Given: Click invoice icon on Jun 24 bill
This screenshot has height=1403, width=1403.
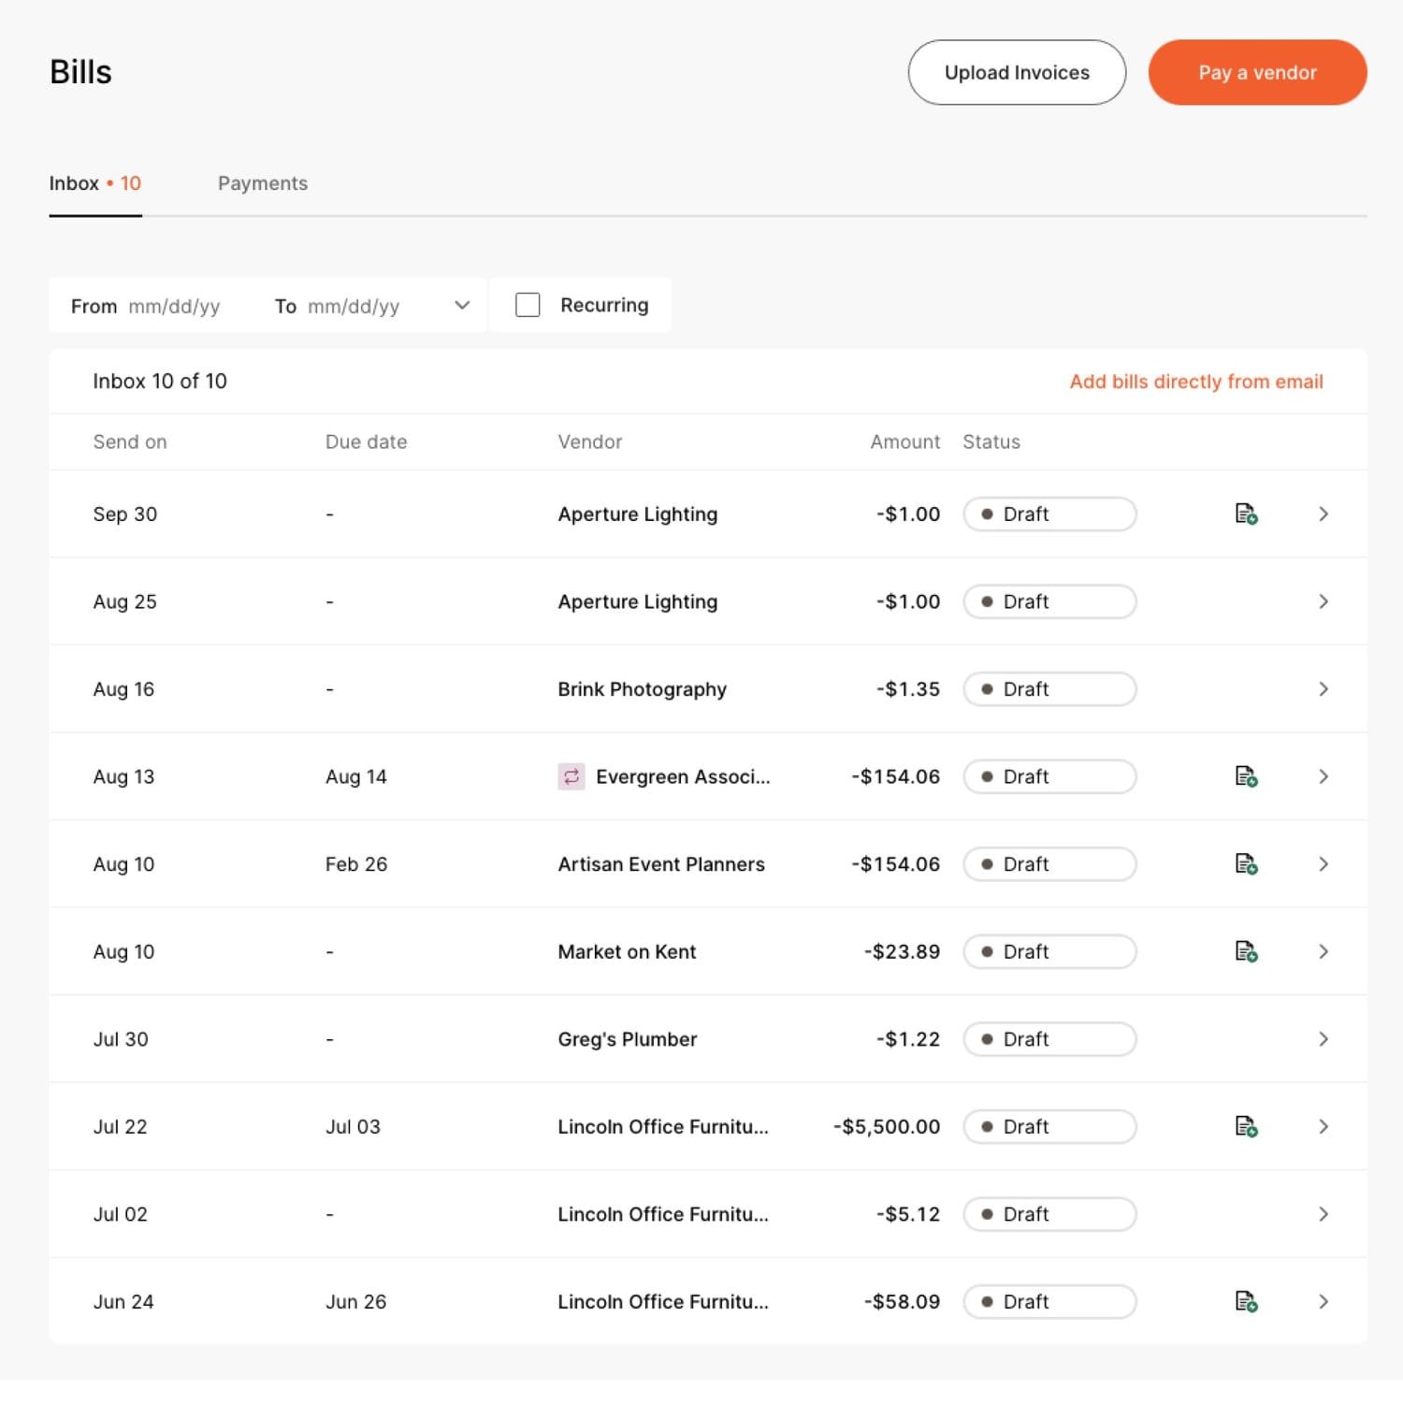Looking at the screenshot, I should (x=1246, y=1301).
